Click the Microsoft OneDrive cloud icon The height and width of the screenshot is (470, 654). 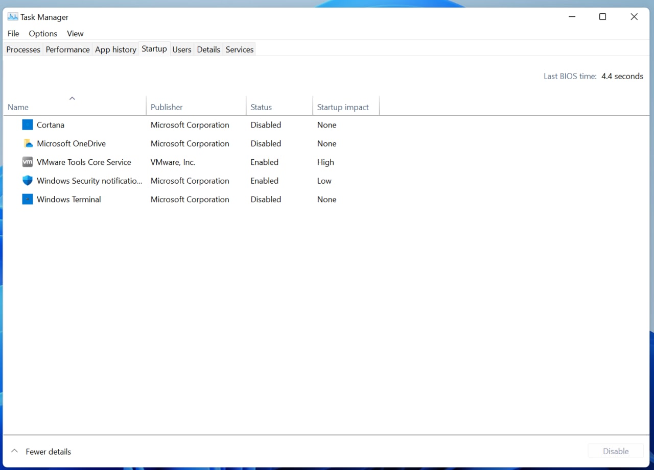point(28,143)
